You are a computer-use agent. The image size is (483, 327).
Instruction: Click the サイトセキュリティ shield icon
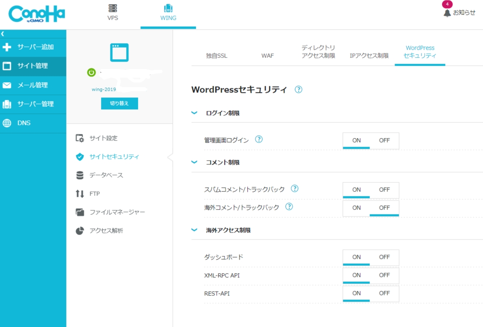tap(80, 157)
